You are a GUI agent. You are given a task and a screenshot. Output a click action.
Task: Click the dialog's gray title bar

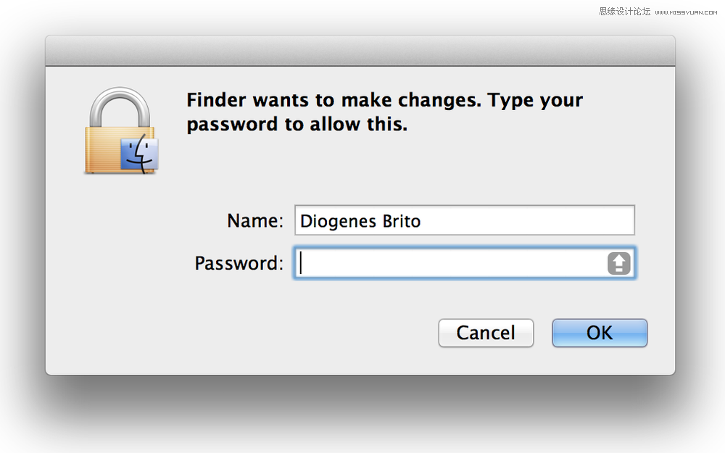click(360, 51)
